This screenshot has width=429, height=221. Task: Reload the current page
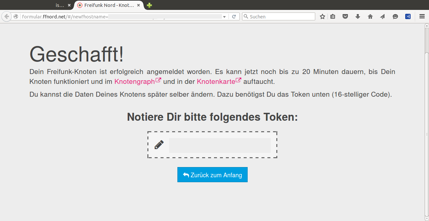pyautogui.click(x=234, y=16)
